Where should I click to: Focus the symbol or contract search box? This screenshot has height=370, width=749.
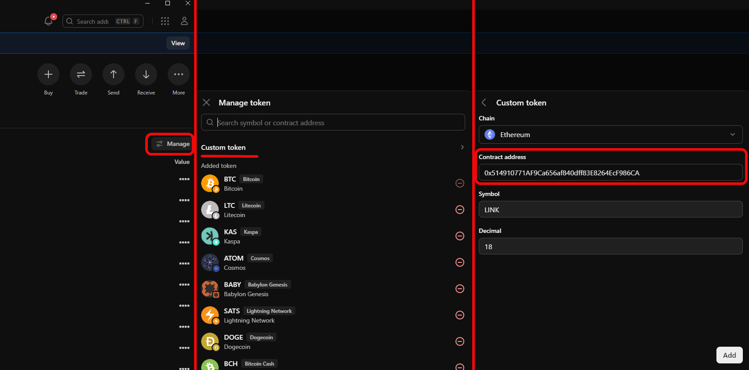333,122
